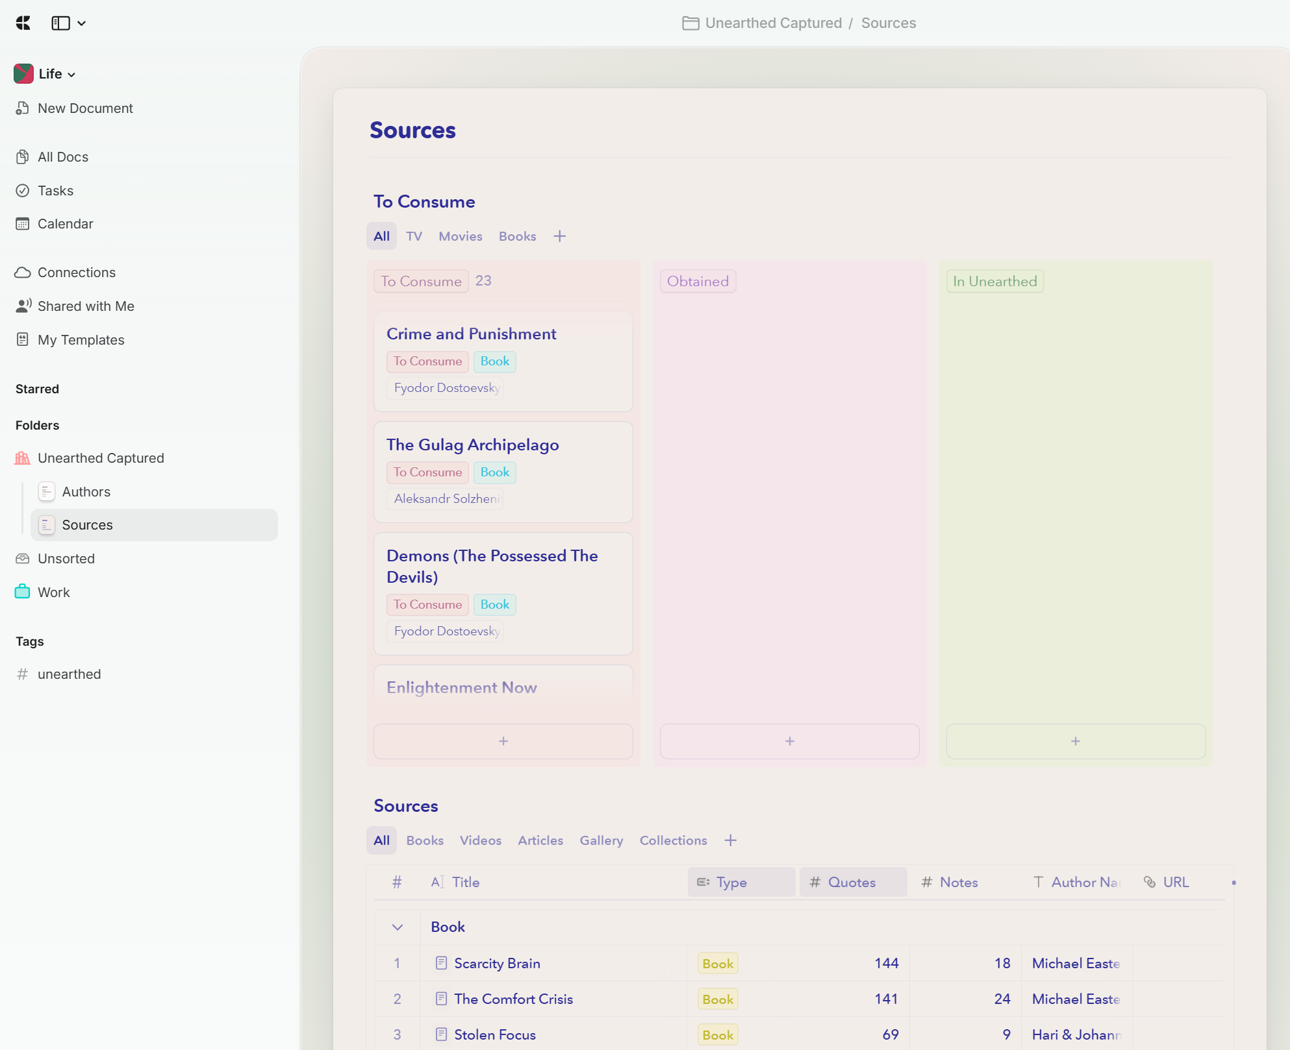Open Connections in the sidebar
Screen dimensions: 1290x1050
(x=77, y=273)
